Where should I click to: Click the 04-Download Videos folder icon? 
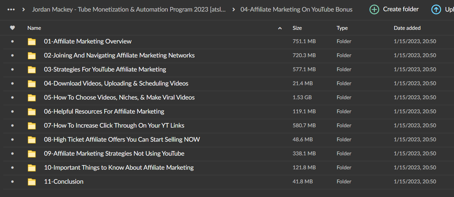[x=32, y=83]
